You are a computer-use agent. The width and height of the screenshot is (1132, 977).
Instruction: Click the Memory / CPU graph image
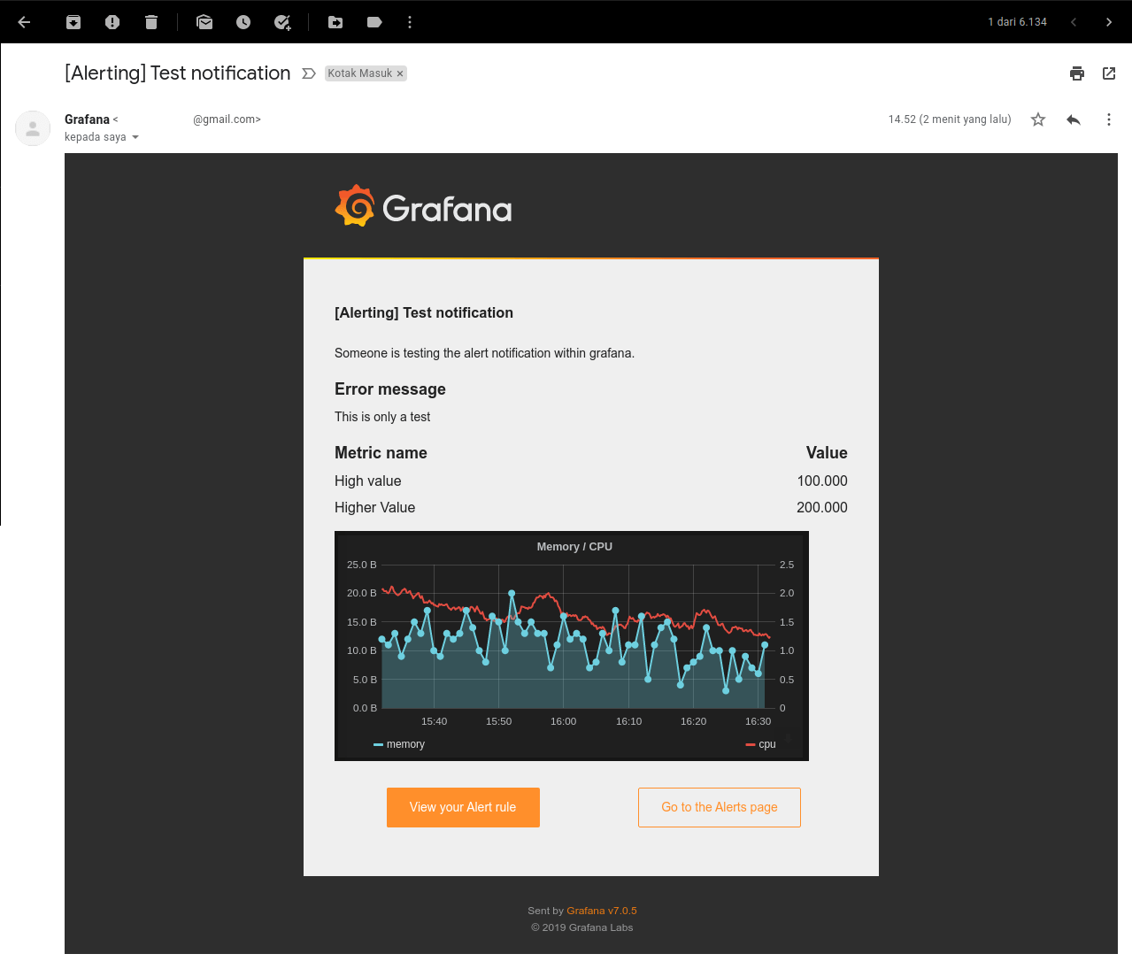pyautogui.click(x=572, y=646)
